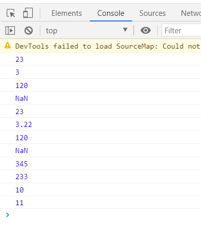Click the SourceMap warning triangle icon

pyautogui.click(x=8, y=46)
